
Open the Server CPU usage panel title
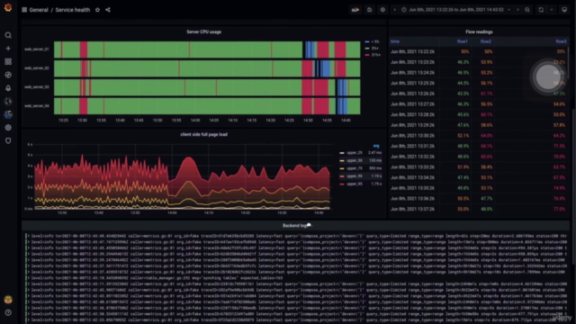pos(204,32)
